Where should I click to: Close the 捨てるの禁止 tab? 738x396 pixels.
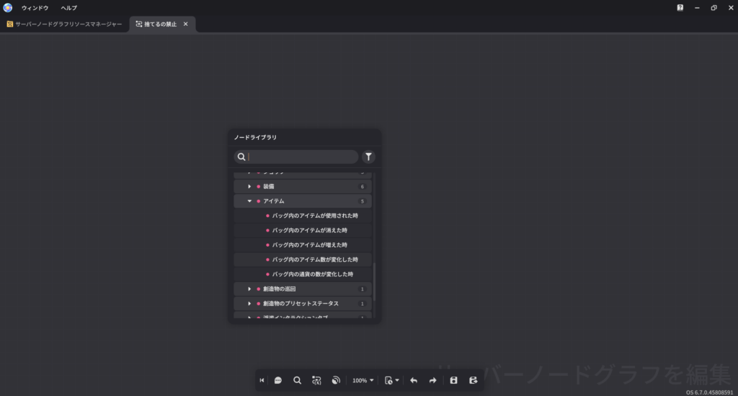pos(185,24)
